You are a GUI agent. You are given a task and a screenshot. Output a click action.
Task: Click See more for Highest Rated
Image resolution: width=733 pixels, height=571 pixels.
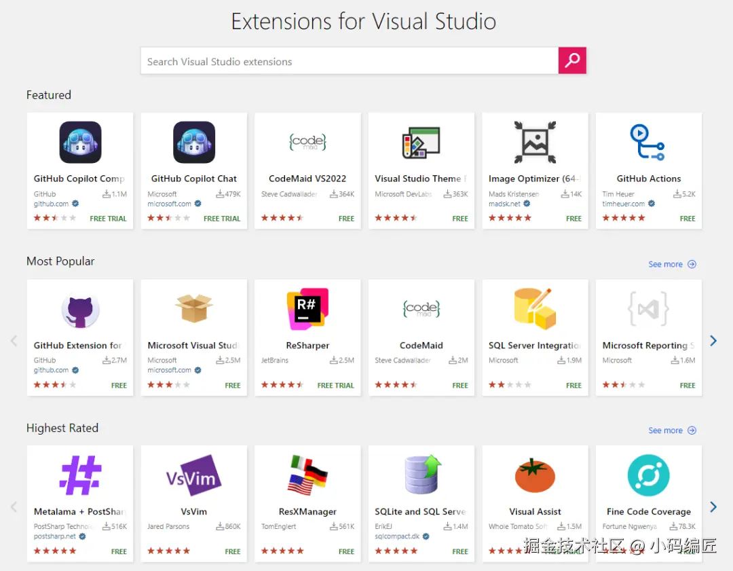point(672,430)
